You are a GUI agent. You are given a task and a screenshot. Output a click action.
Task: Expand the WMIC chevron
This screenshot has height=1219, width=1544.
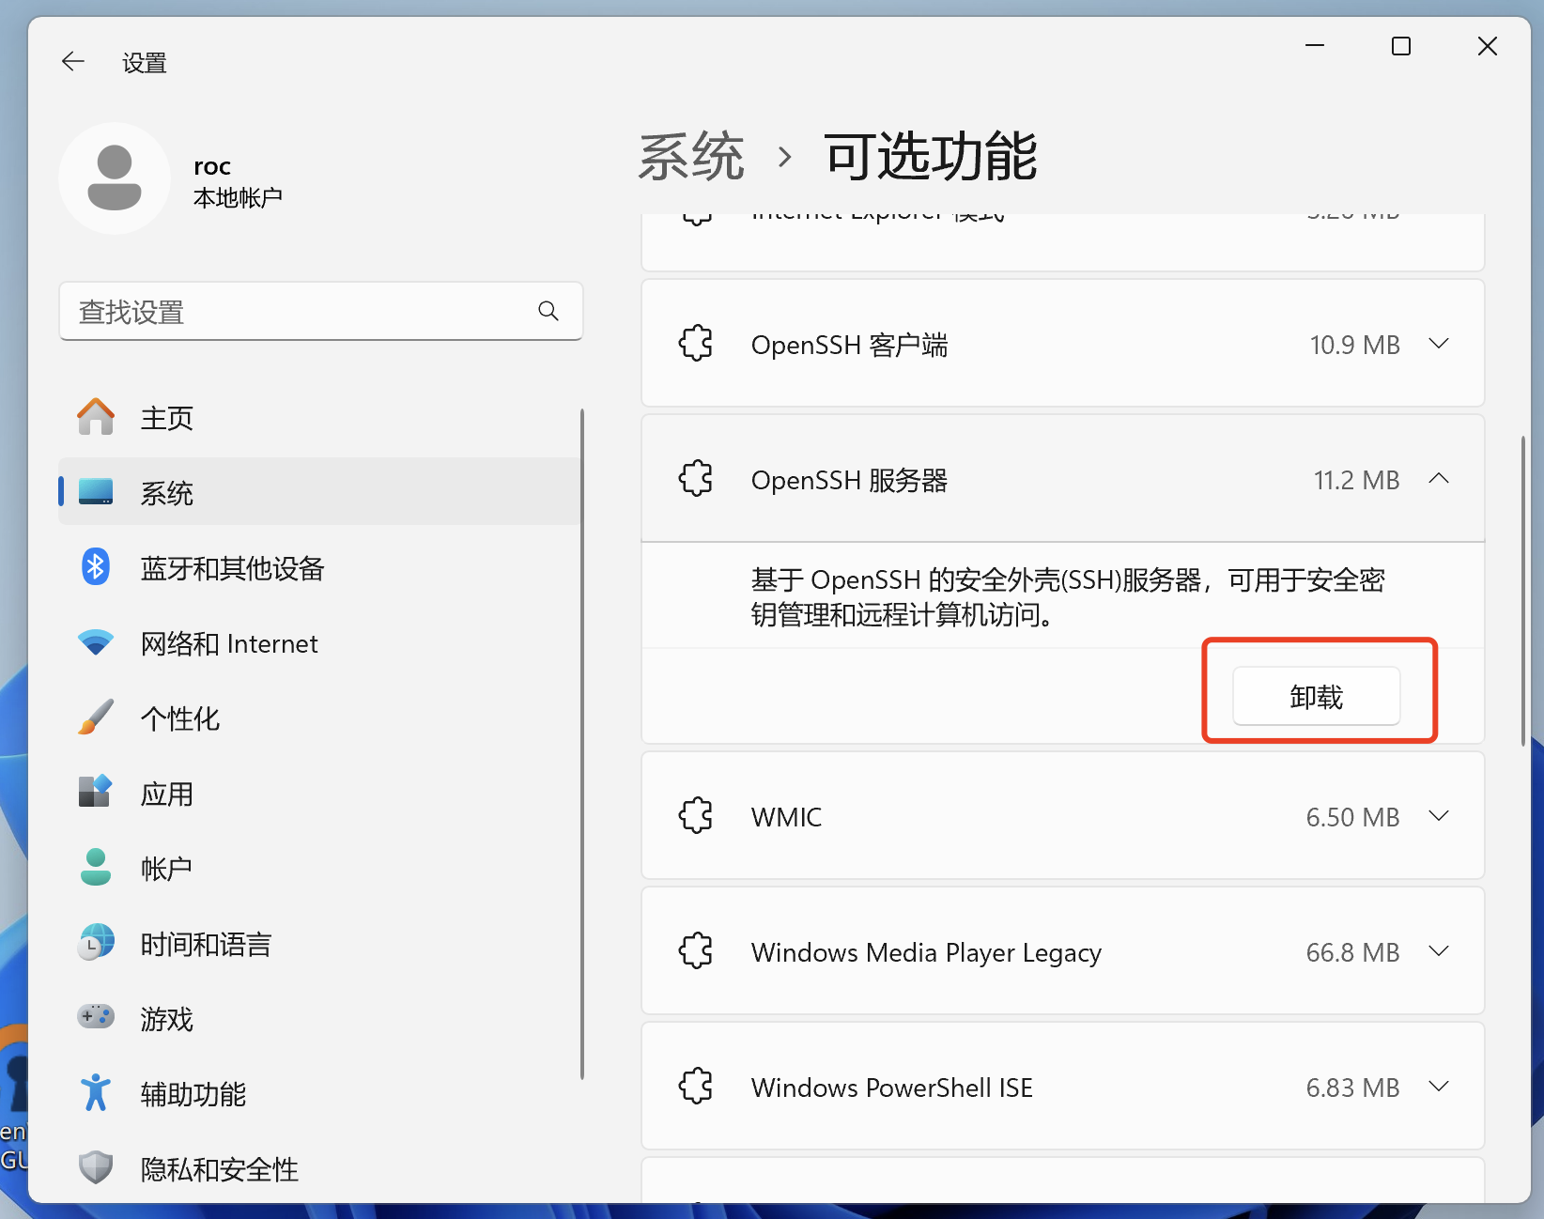tap(1439, 816)
